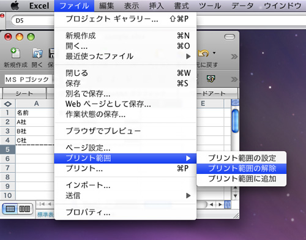Image resolution: width=306 pixels, height=240 pixels.
Task: Open the 表示 menu
Action: coord(132,6)
